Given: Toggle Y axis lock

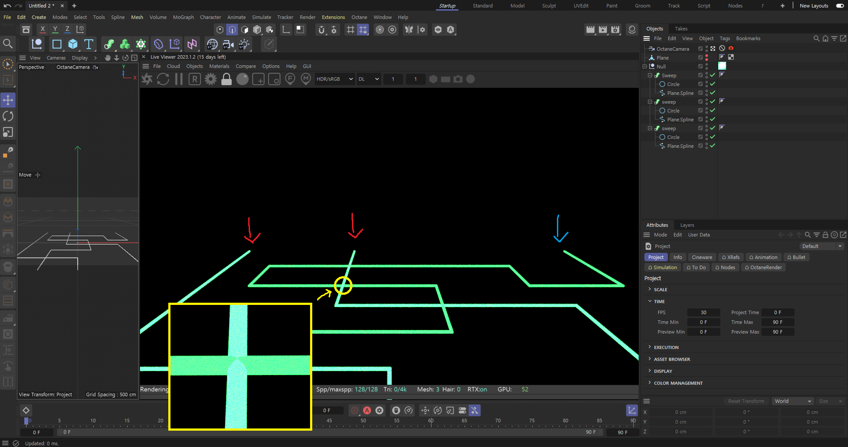Looking at the screenshot, I should pos(55,30).
